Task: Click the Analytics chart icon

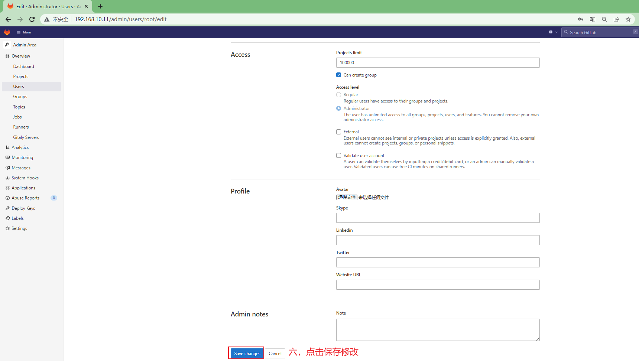Action: tap(7, 147)
